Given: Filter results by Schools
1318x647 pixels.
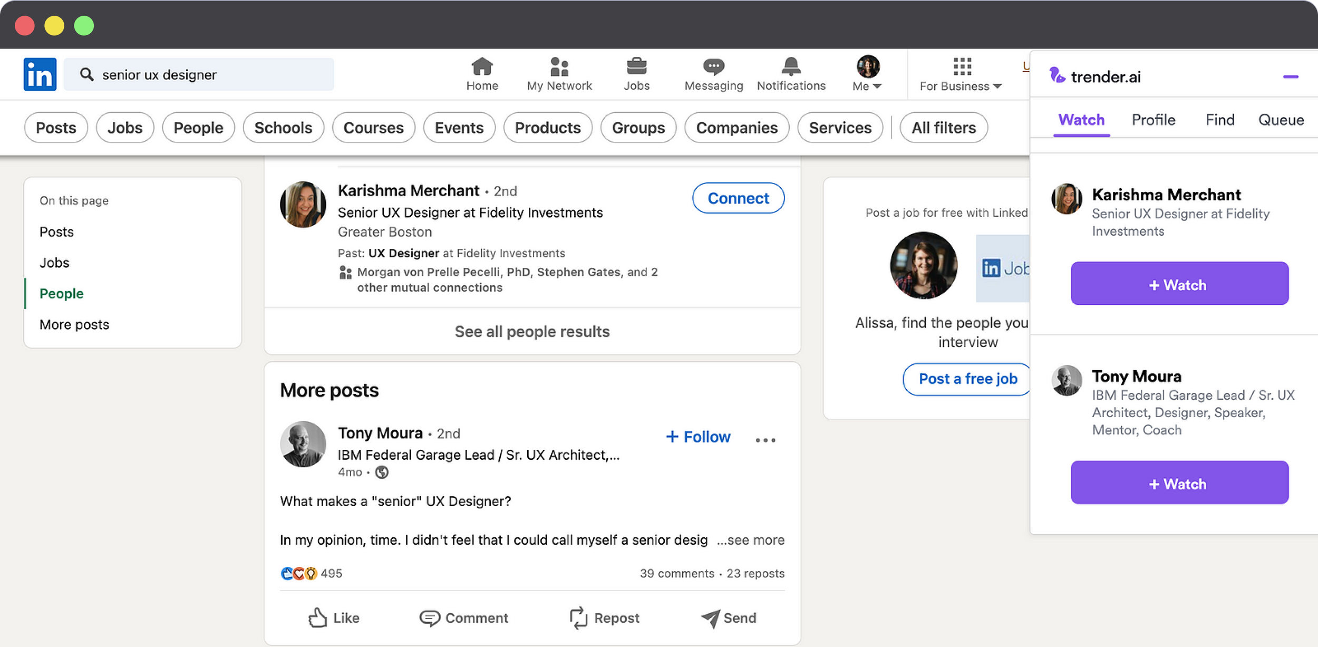Looking at the screenshot, I should click(283, 128).
